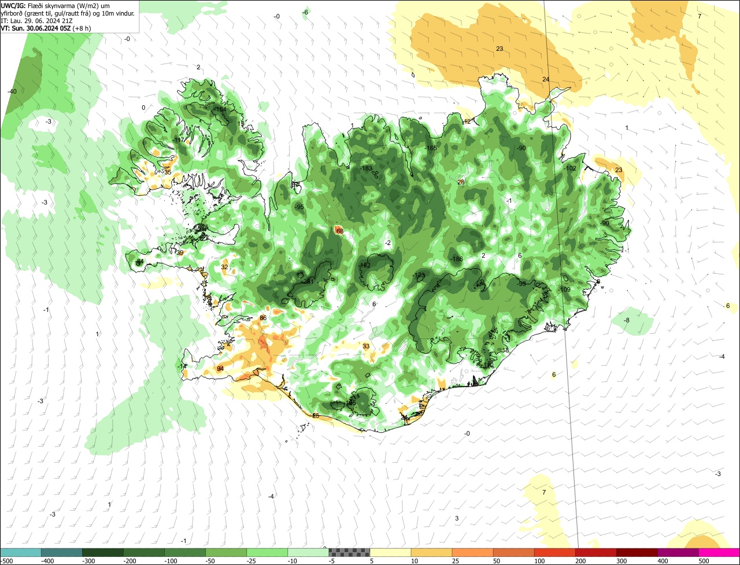The height and width of the screenshot is (565, 740).
Task: Click the '-8' value over the sea
Action: [x=627, y=320]
